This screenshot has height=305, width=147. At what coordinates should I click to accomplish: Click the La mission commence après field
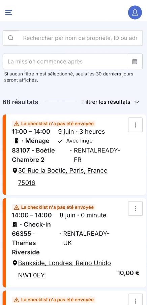pos(65,62)
